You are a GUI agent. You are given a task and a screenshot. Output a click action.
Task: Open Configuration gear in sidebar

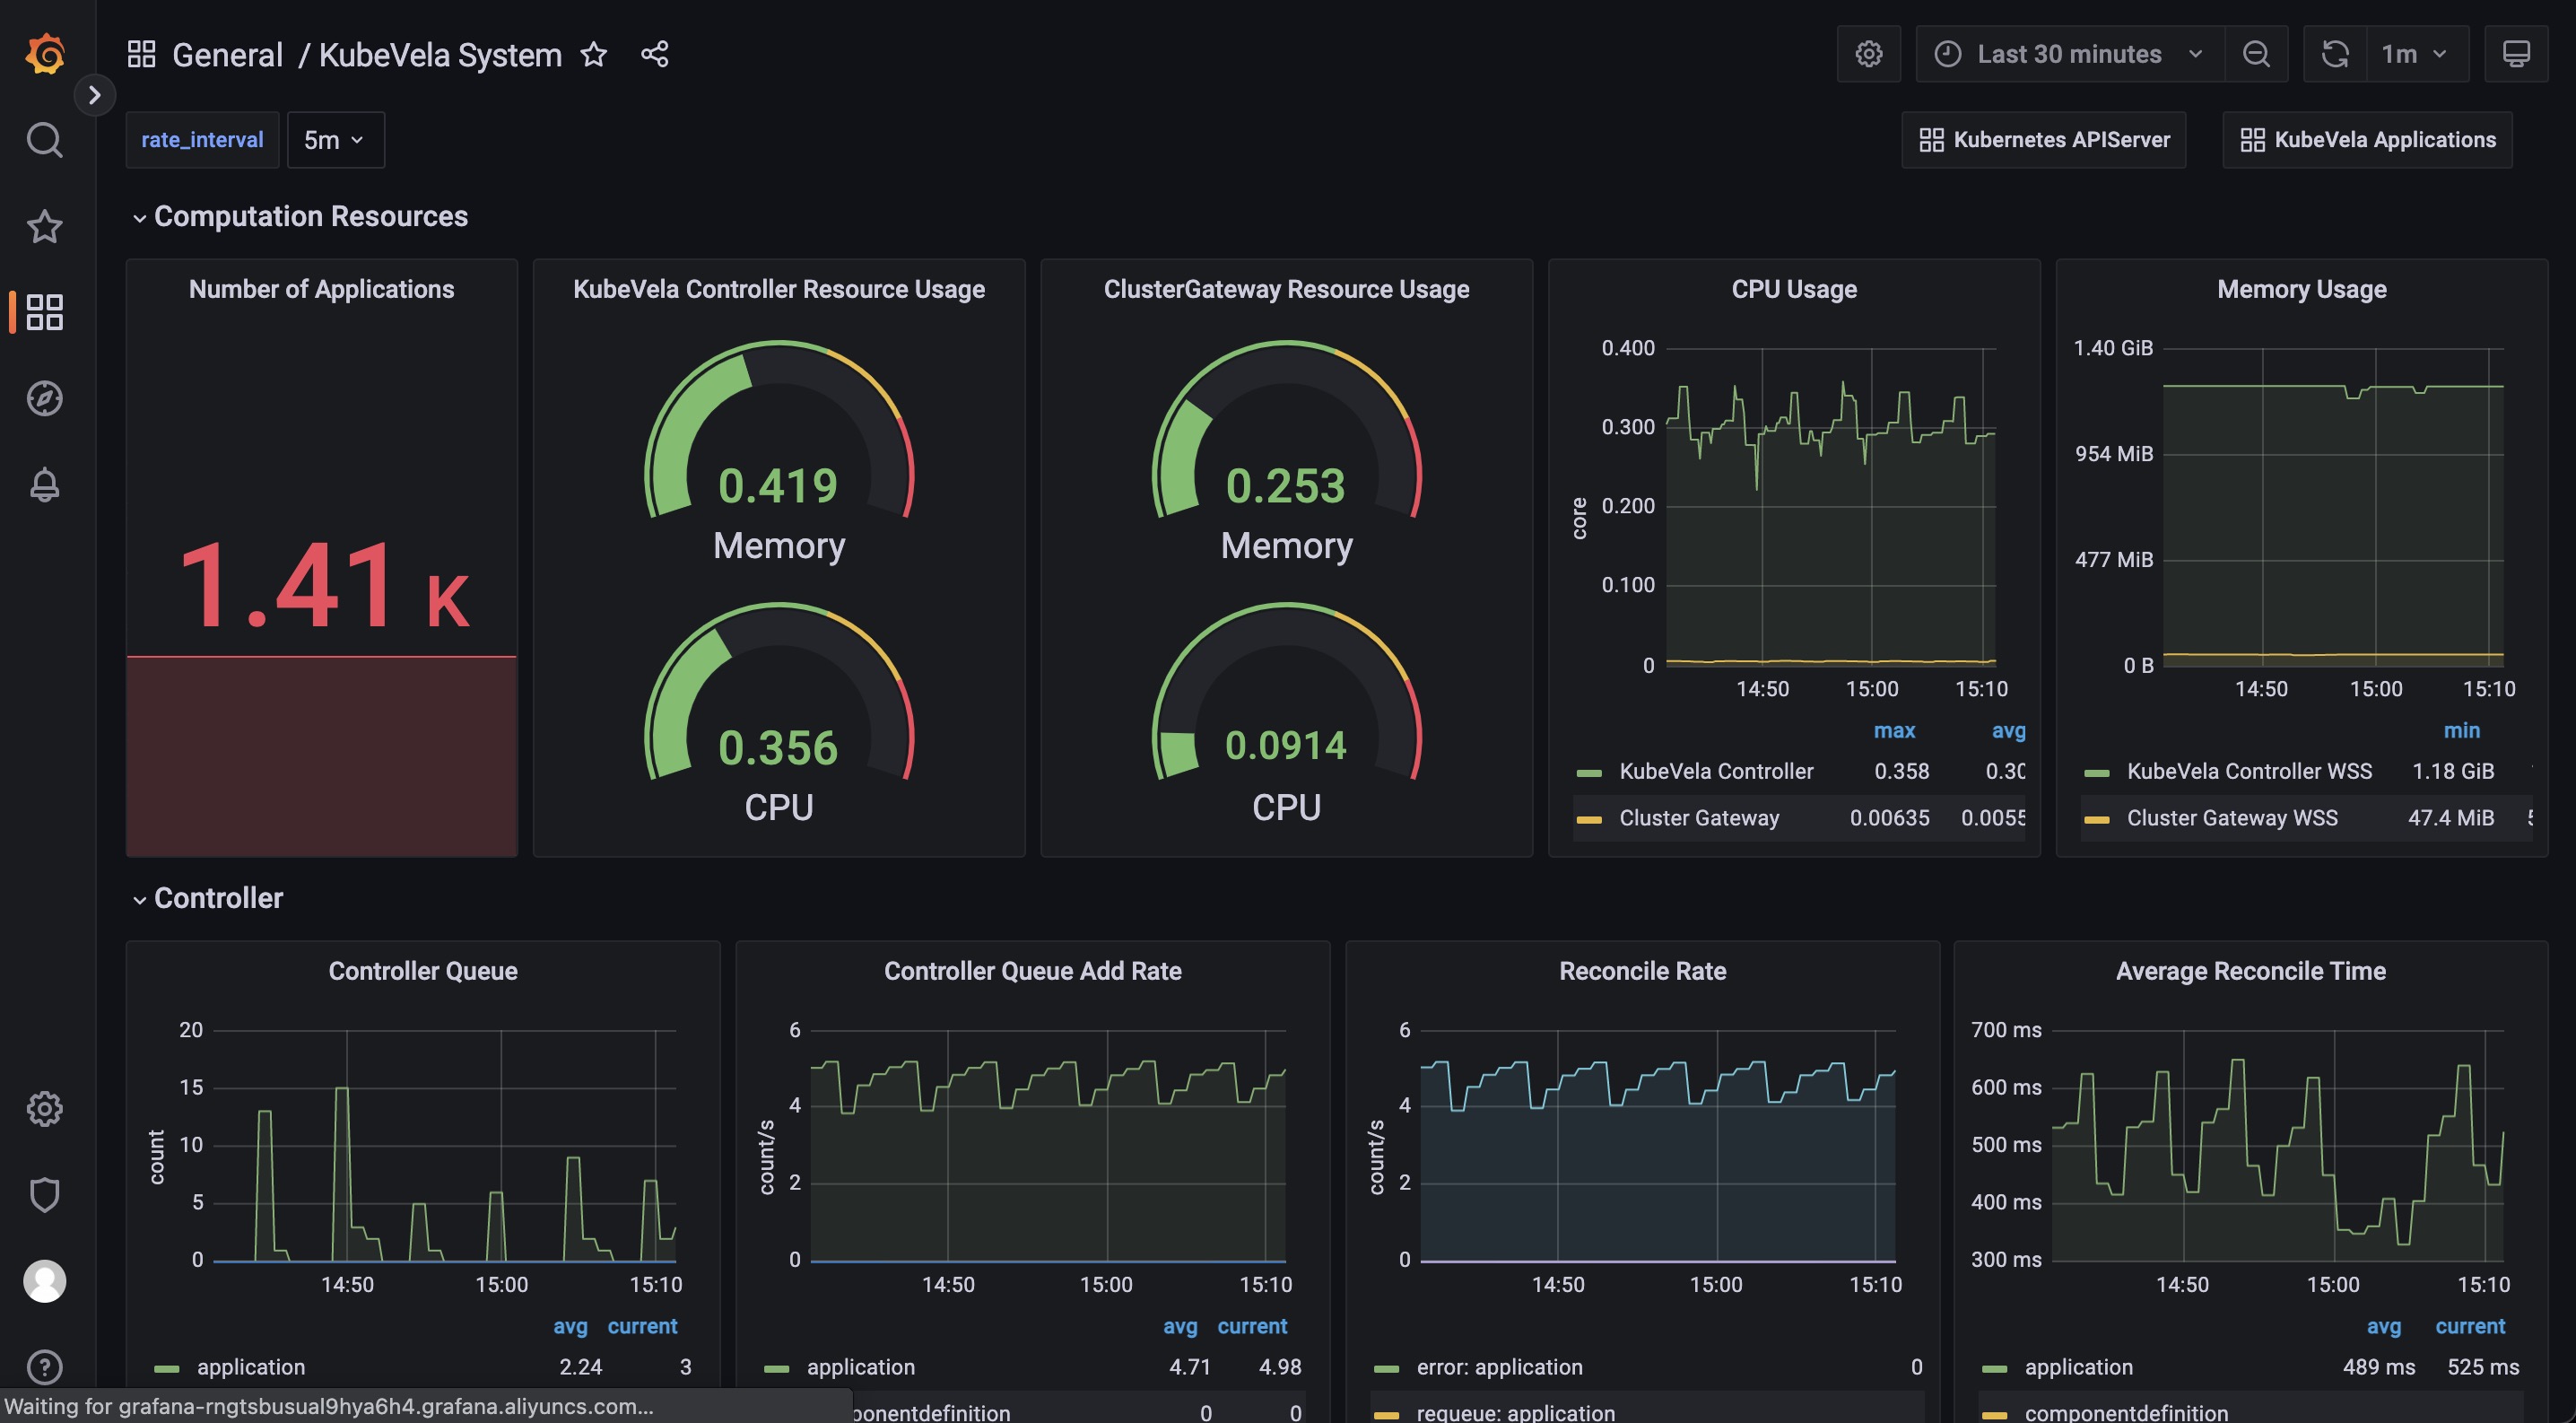pyautogui.click(x=44, y=1108)
